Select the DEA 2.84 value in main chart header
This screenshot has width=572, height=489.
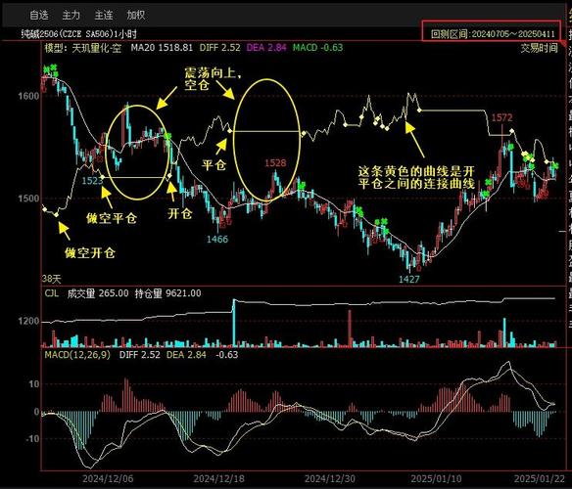point(266,47)
